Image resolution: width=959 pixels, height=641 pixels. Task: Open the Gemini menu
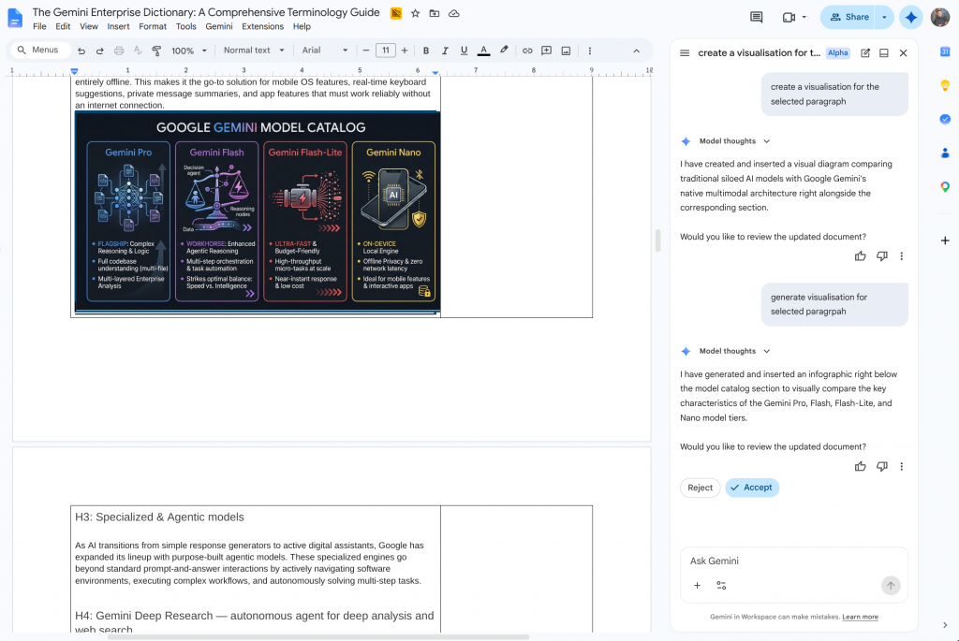[219, 26]
